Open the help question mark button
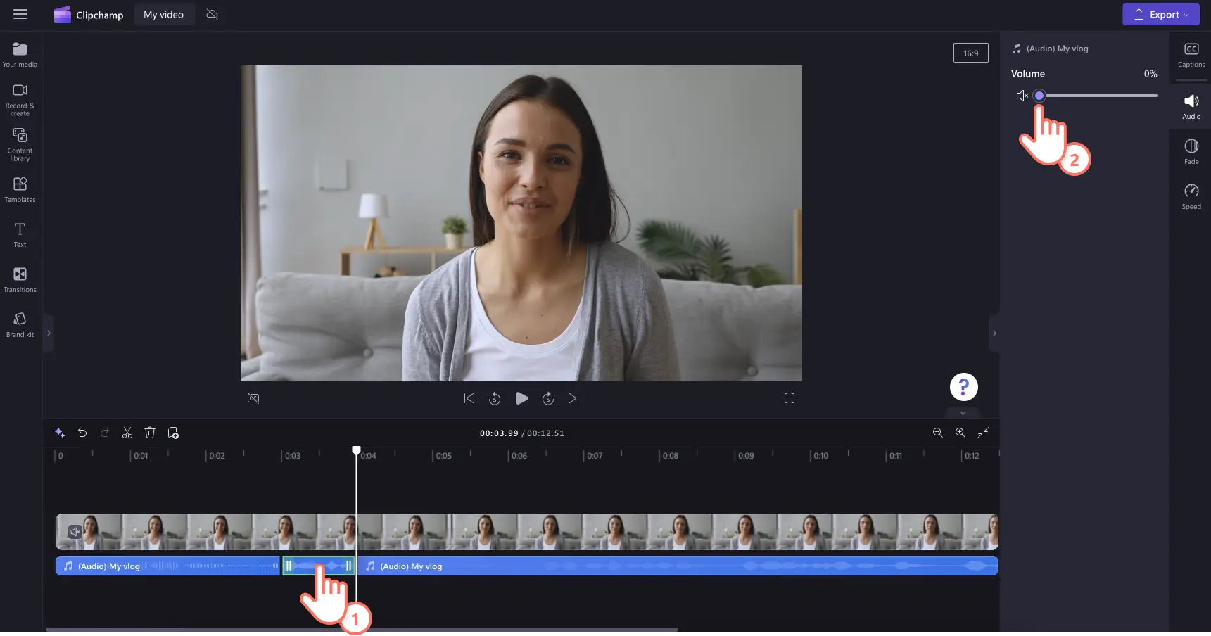Image resolution: width=1211 pixels, height=636 pixels. click(963, 387)
